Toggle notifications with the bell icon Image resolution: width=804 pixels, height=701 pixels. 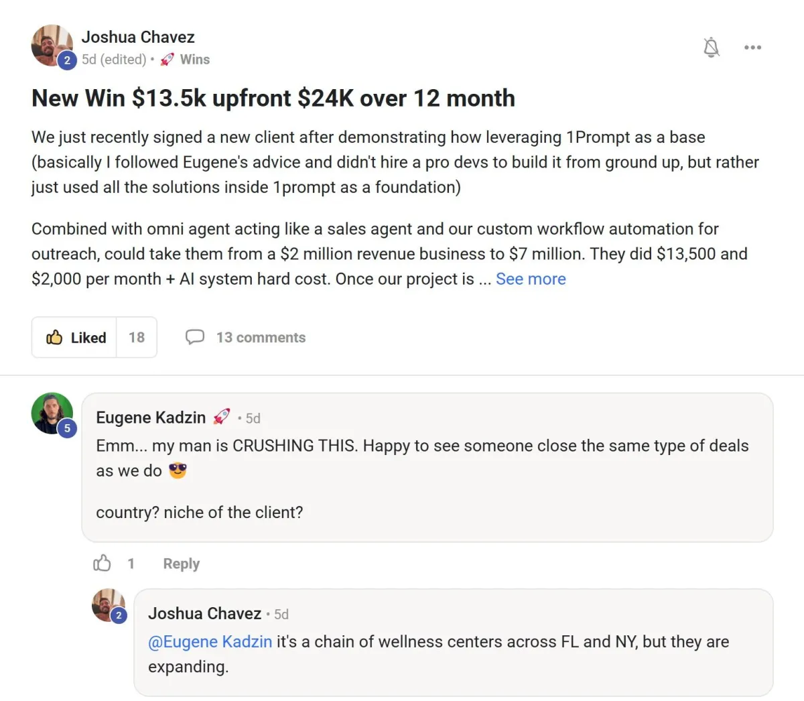coord(711,47)
